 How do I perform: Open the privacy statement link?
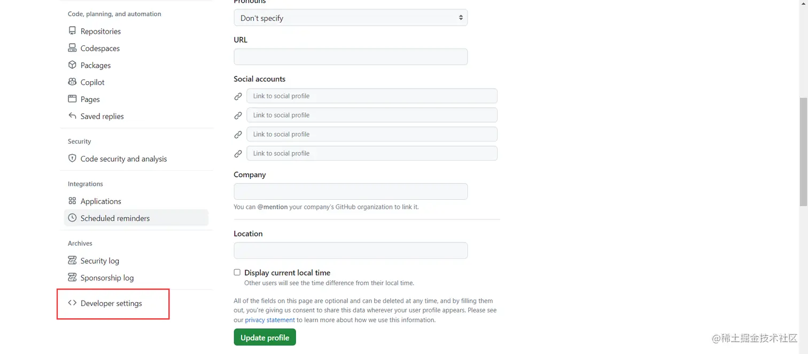(270, 320)
